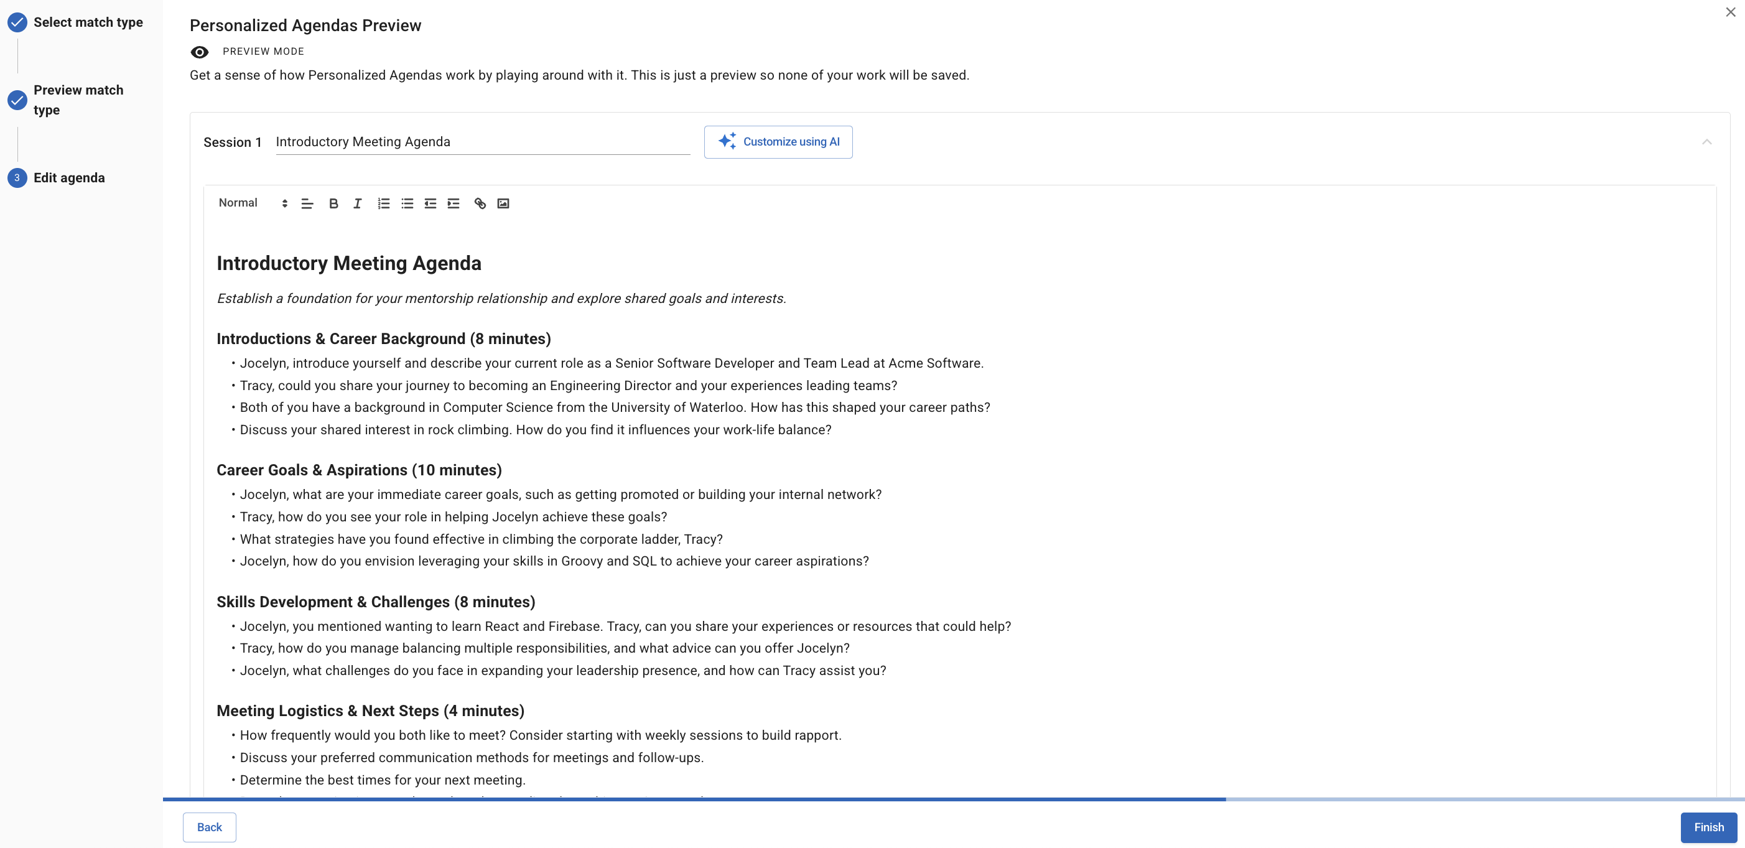
Task: Open the text alignment options
Action: [x=307, y=203]
